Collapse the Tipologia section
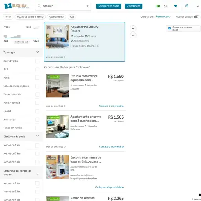Image resolution: width=201 pixels, height=201 pixels. (x=38, y=52)
